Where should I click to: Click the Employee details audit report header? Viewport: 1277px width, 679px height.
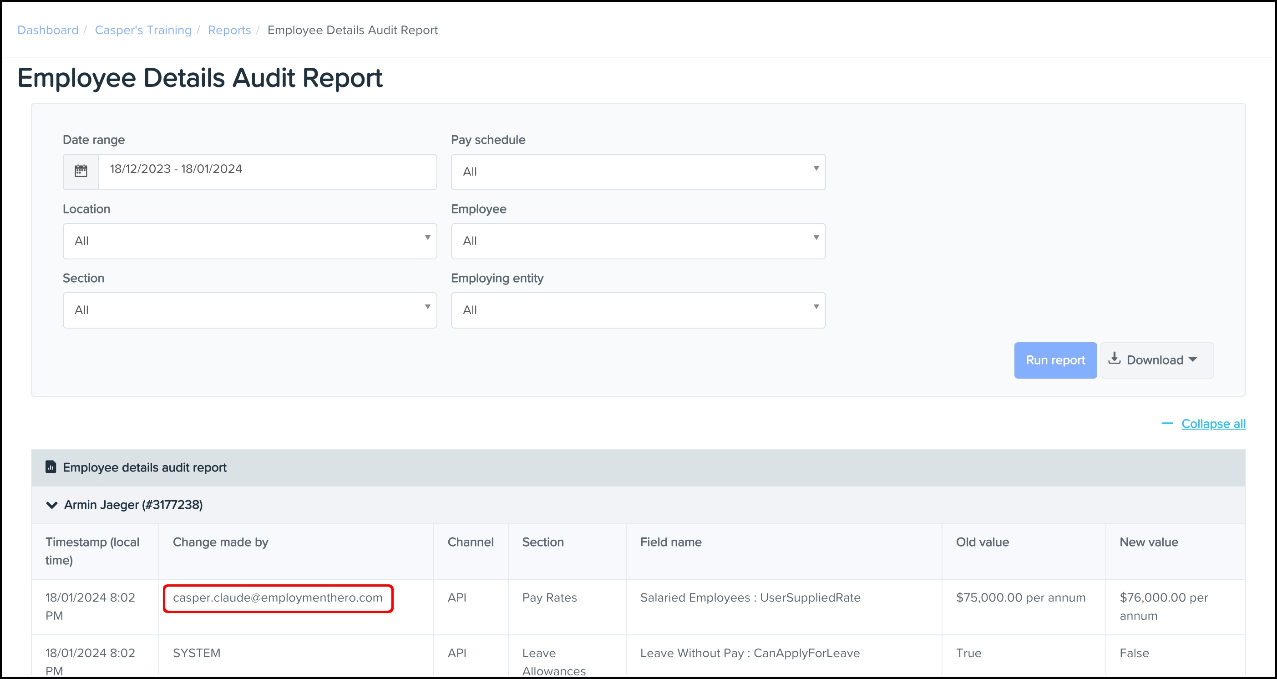pos(144,467)
